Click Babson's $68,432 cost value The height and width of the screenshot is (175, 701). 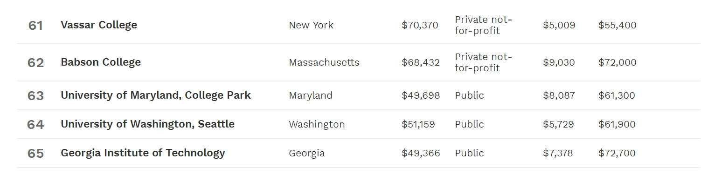click(420, 62)
